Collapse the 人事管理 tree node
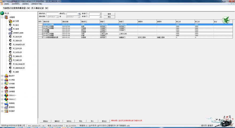 click(x=2, y=17)
